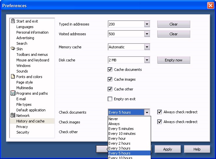
Task: Click the Programs and paths disk icon
Action: [13, 93]
